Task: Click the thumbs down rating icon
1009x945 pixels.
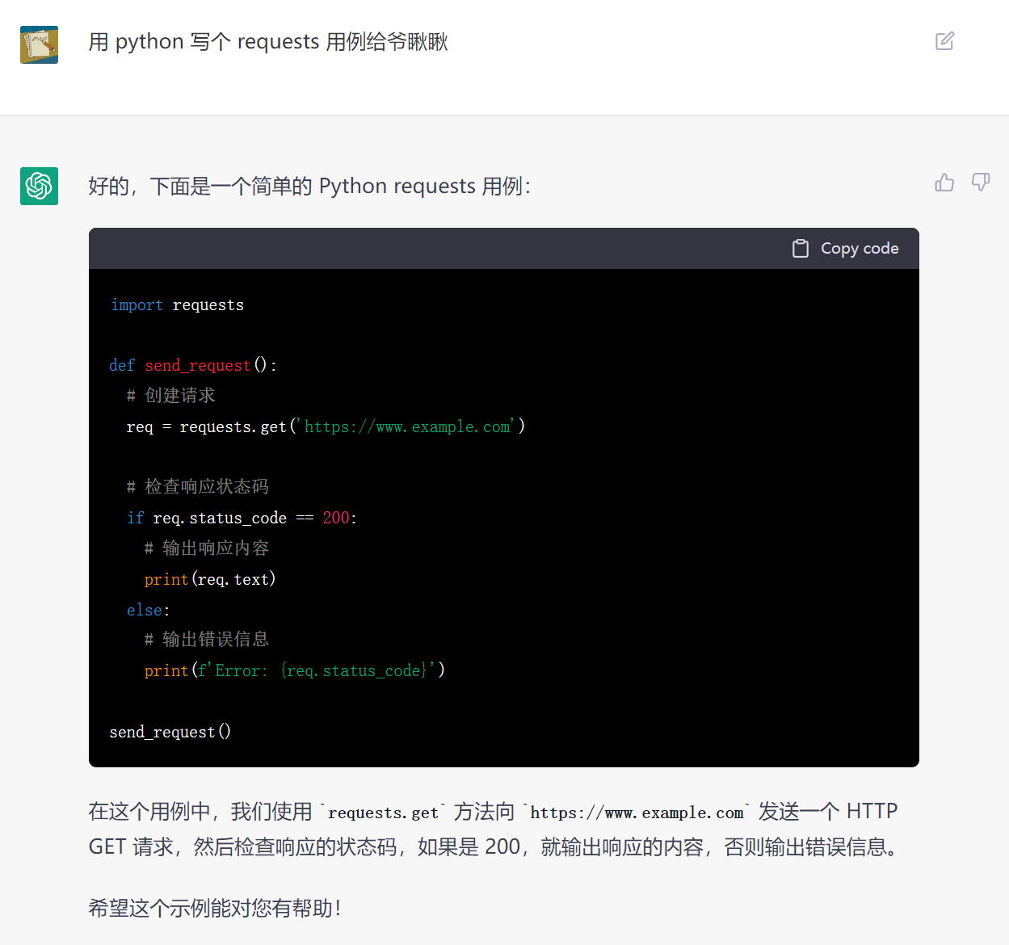Action: point(980,183)
